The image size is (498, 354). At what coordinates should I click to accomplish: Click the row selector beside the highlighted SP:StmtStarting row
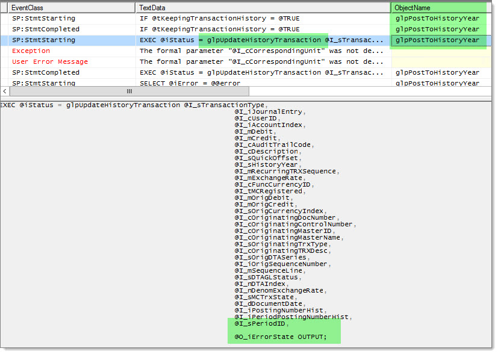(x=3, y=40)
